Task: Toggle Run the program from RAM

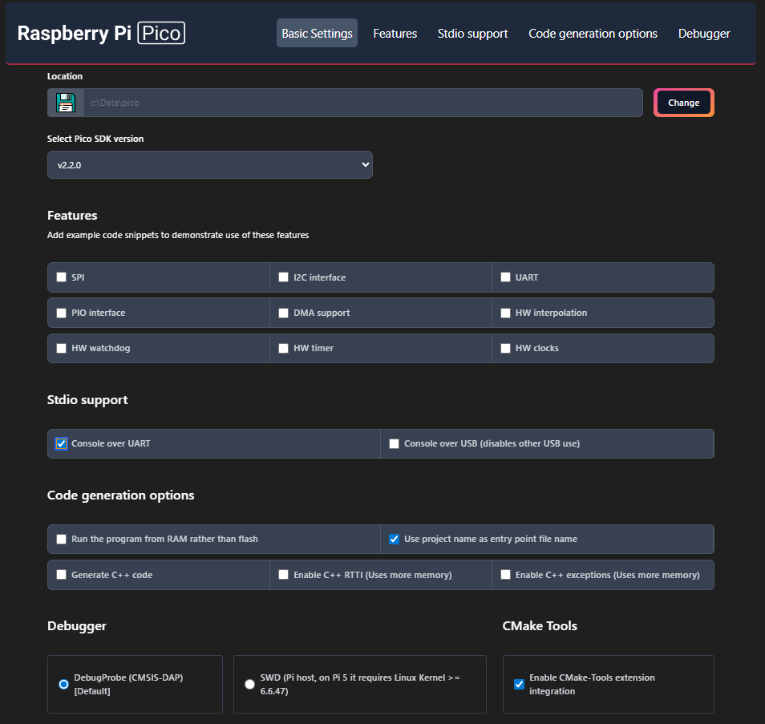Action: [x=62, y=540]
